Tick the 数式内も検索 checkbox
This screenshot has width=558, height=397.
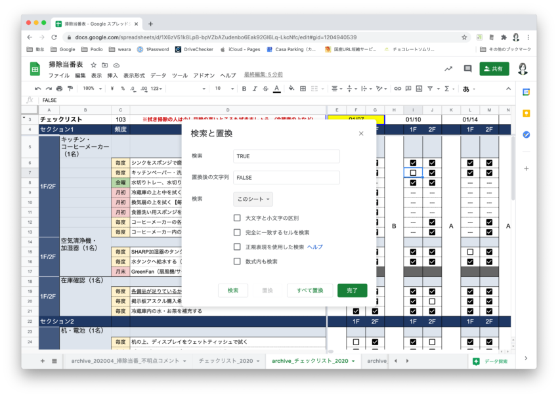coord(237,261)
